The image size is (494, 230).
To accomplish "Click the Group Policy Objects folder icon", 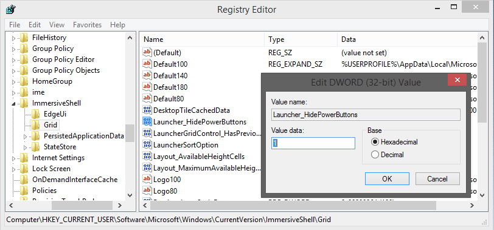I will coord(24,70).
